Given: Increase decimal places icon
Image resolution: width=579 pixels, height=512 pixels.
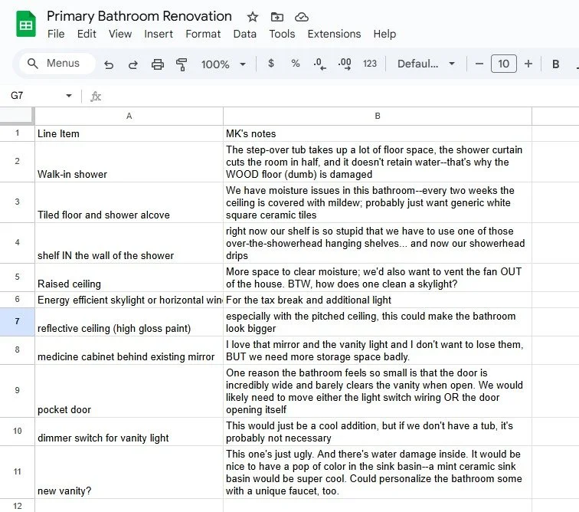Looking at the screenshot, I should click(x=345, y=64).
